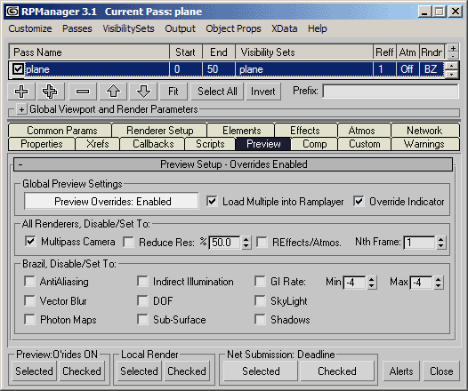Image resolution: width=468 pixels, height=391 pixels.
Task: Expand Global Viewport and Render Parameters
Action: coord(21,109)
